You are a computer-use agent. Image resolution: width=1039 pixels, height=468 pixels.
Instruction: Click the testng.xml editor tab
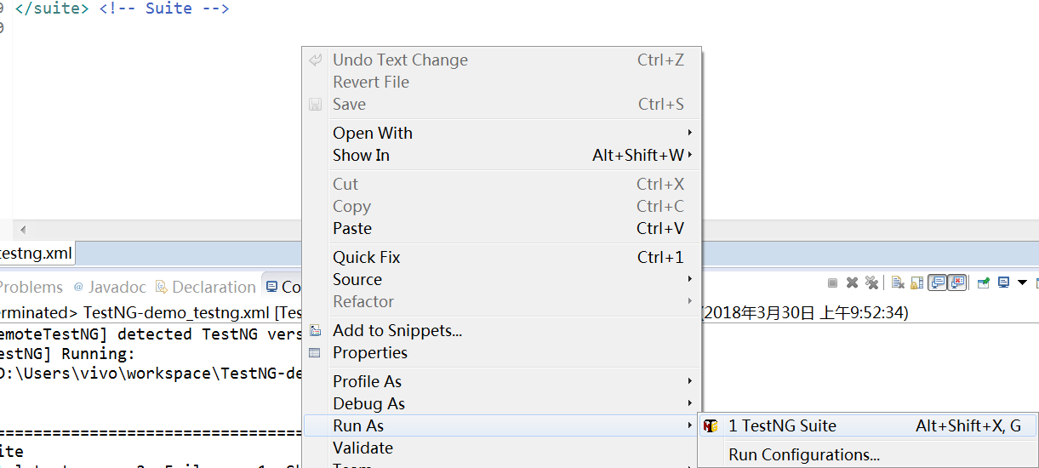[35, 253]
